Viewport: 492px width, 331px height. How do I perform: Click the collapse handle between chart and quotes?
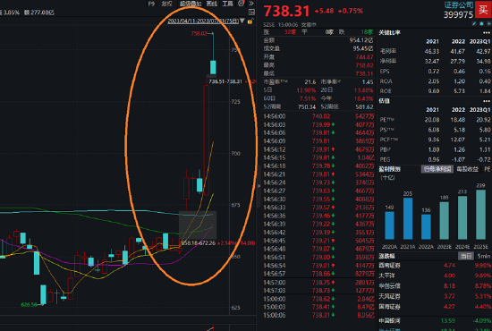(259, 186)
